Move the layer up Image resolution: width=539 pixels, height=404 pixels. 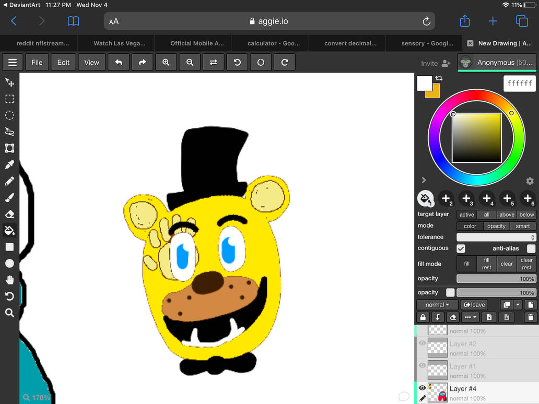[x=489, y=317]
